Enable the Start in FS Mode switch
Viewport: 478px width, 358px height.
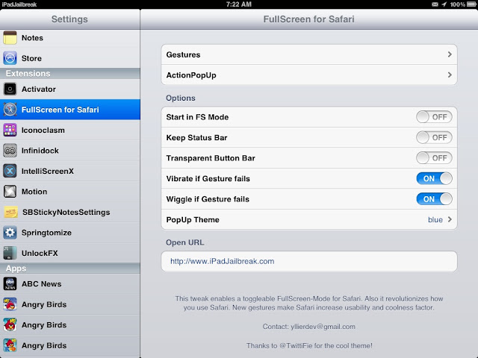coord(434,117)
